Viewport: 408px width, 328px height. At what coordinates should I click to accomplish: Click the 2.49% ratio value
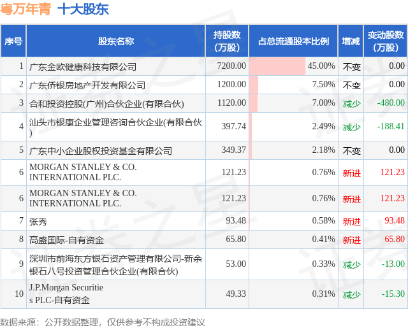pyautogui.click(x=323, y=126)
